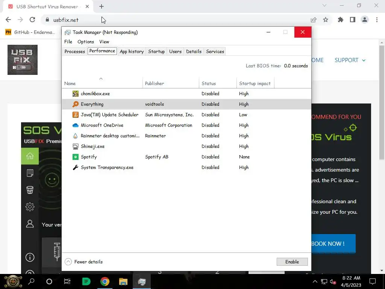
Task: Open notification center icon
Action: point(373,281)
